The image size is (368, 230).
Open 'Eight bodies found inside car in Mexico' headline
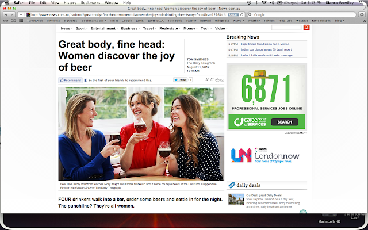pyautogui.click(x=265, y=44)
